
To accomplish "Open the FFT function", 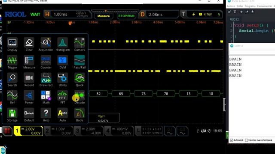I will coord(63,95).
